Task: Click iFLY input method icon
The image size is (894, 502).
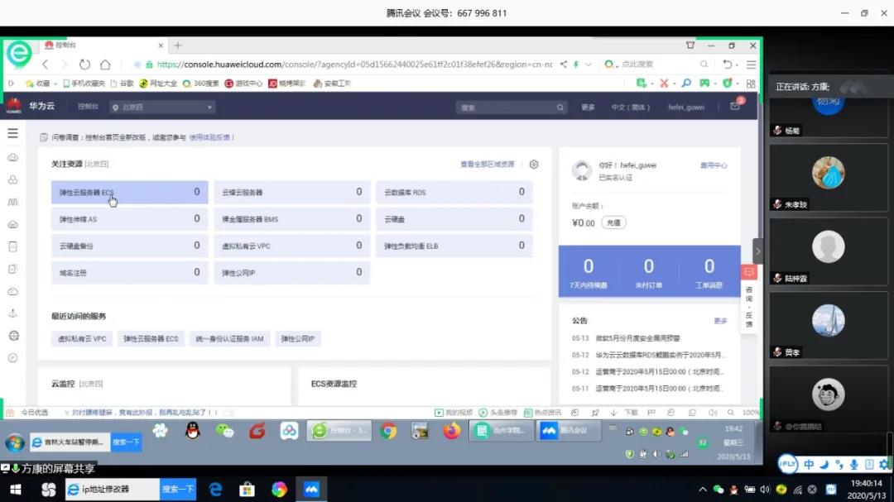Action: point(787,464)
